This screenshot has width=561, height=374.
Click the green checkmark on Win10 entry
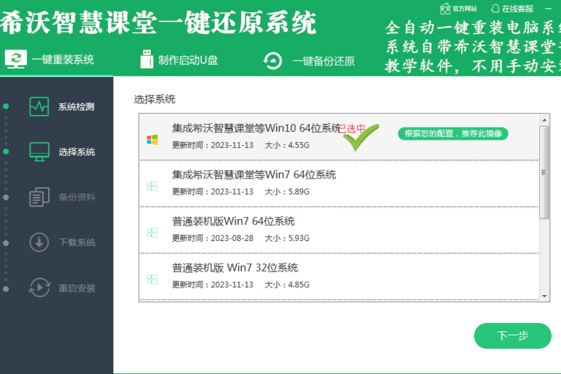coord(361,138)
